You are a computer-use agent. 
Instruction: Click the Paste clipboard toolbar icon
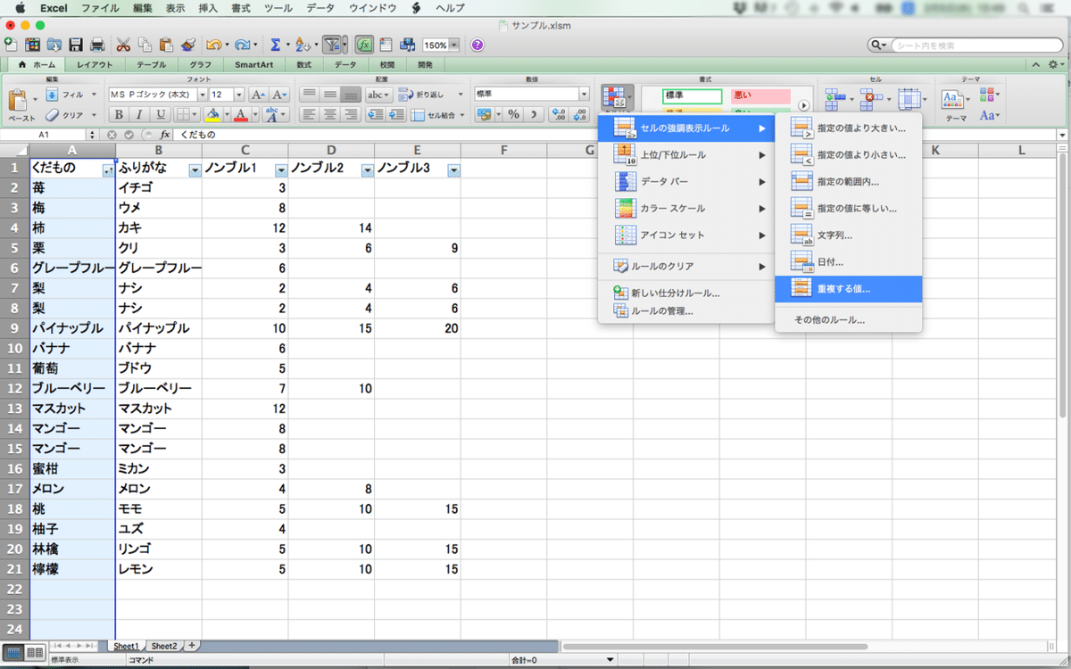pyautogui.click(x=166, y=45)
